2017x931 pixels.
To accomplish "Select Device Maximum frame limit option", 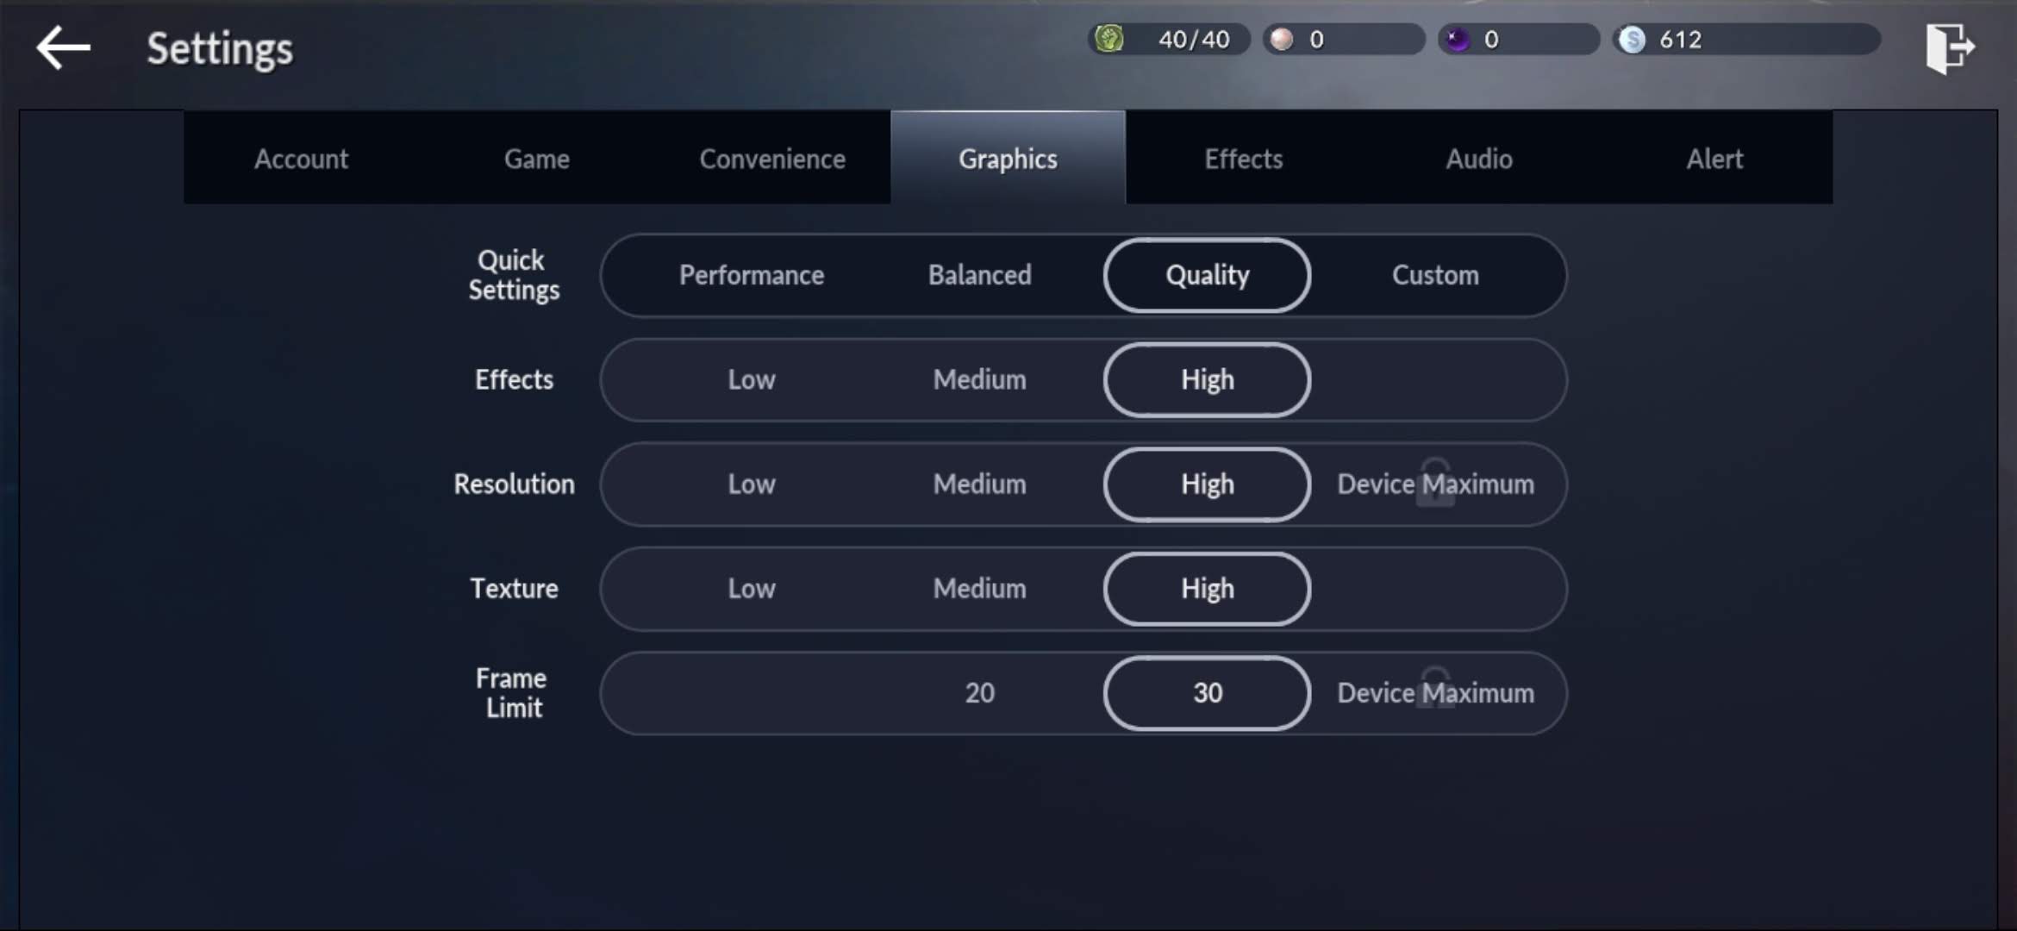I will coord(1435,692).
